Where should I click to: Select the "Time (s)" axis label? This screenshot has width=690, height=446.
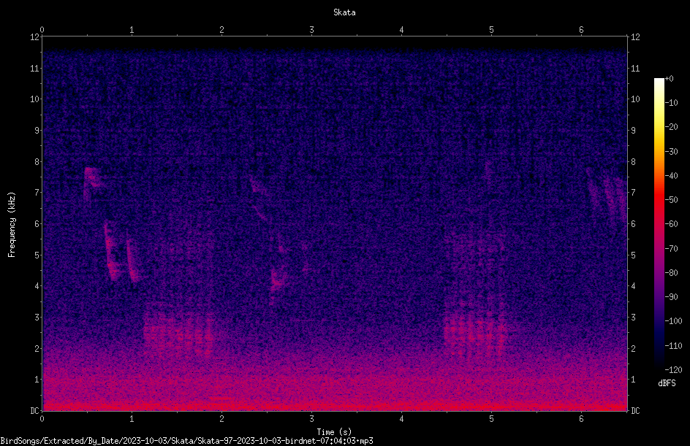coord(334,432)
